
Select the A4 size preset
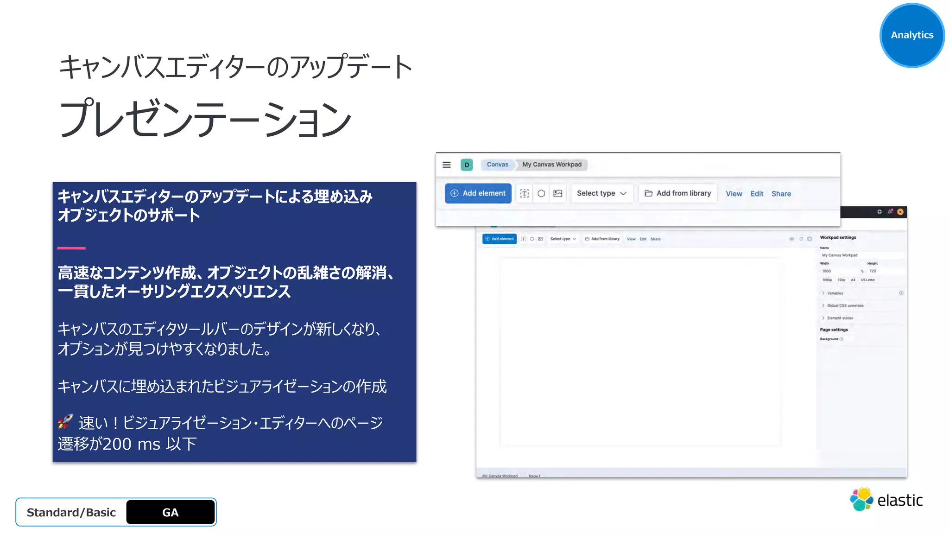click(853, 280)
